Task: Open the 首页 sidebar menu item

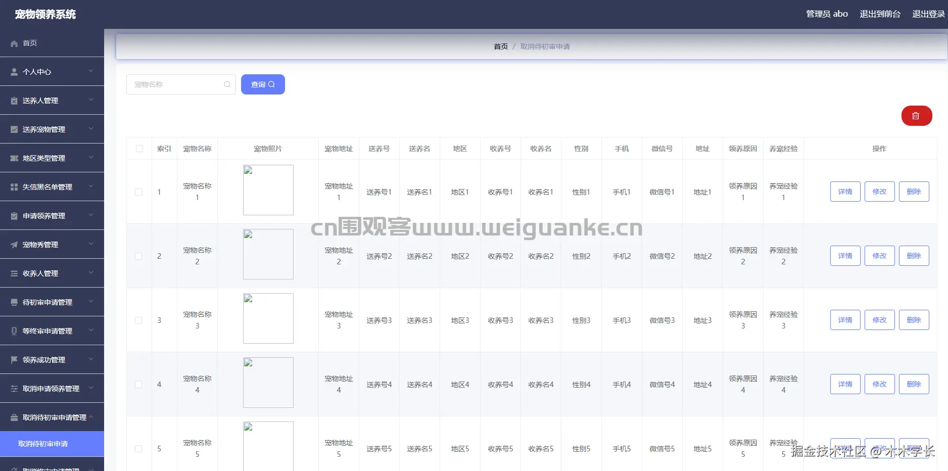Action: pos(52,43)
